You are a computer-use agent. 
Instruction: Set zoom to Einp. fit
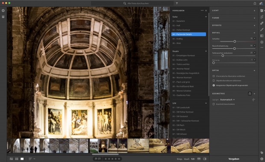(180, 159)
